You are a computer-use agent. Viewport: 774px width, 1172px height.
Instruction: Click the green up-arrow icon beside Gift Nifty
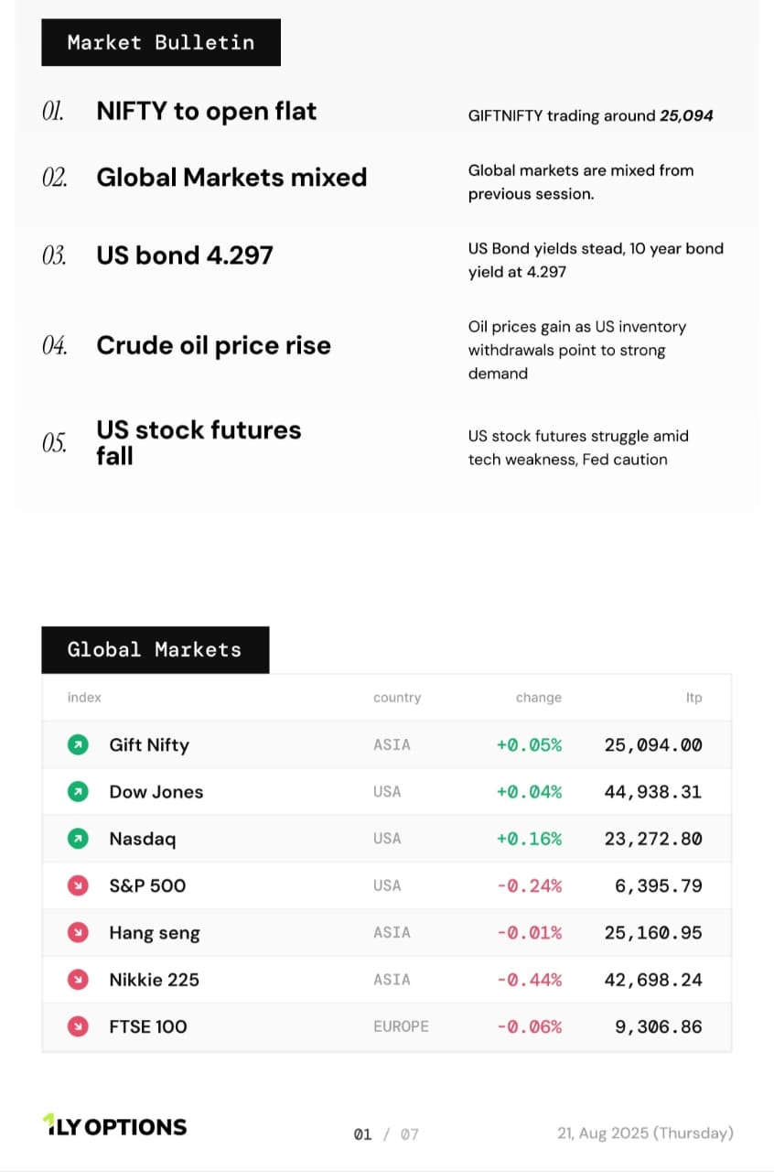[x=79, y=745]
